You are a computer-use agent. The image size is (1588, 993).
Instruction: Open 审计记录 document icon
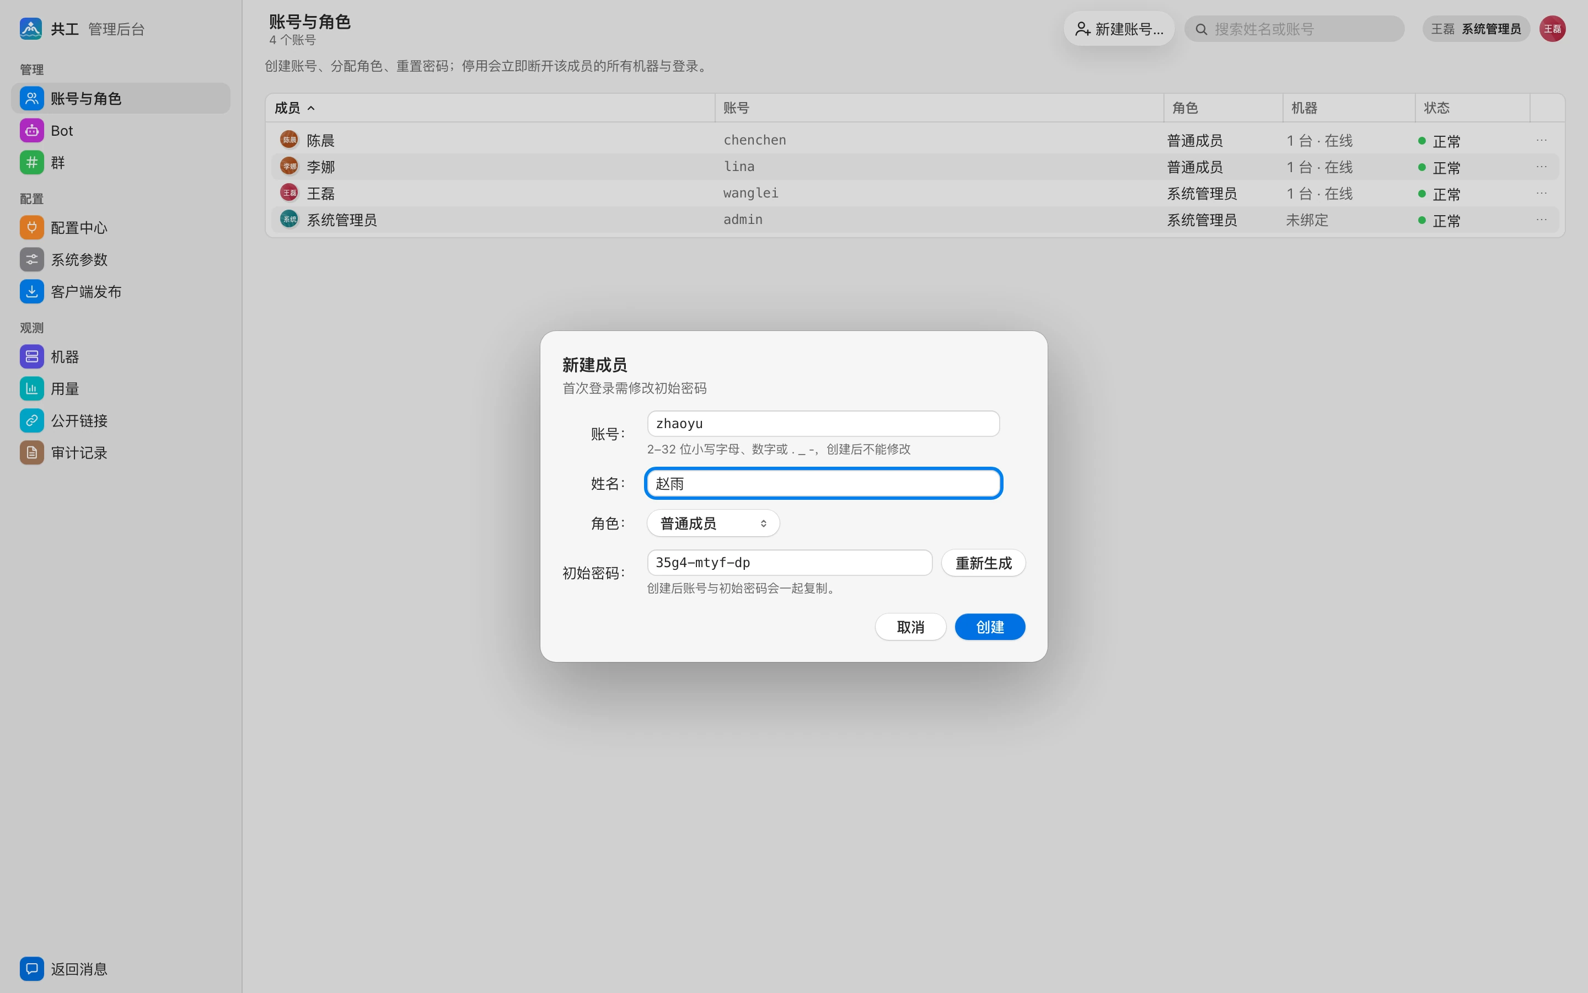pyautogui.click(x=31, y=453)
